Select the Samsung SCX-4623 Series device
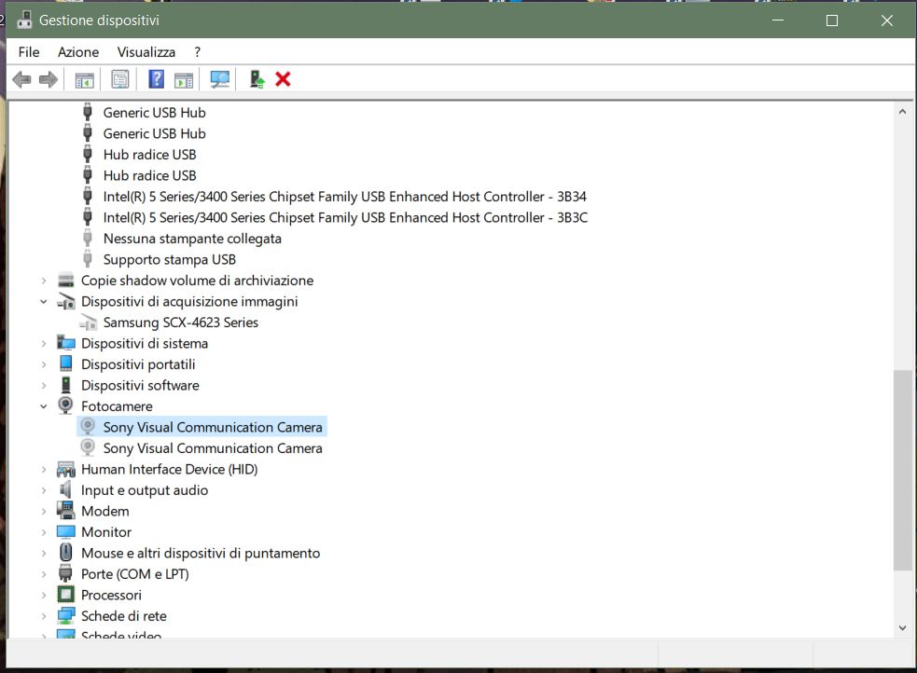The image size is (917, 673). coord(180,323)
